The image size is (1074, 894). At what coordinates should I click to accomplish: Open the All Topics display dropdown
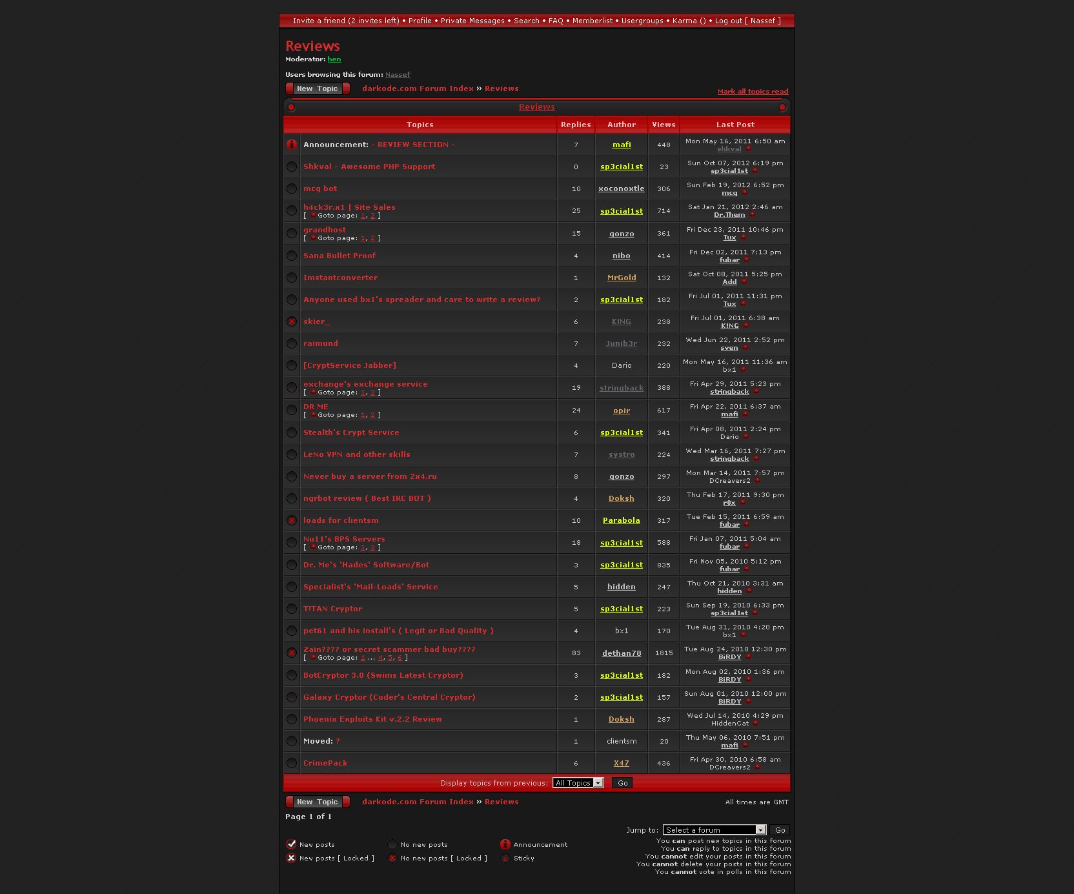[x=578, y=783]
